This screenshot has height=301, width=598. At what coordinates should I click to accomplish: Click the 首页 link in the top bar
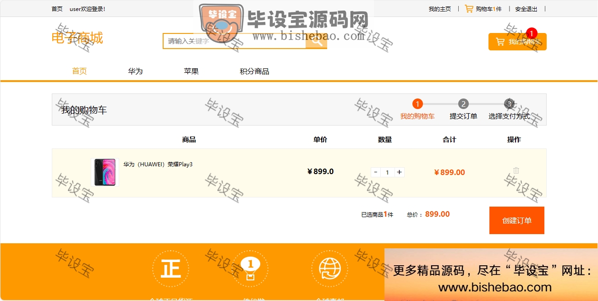point(57,9)
